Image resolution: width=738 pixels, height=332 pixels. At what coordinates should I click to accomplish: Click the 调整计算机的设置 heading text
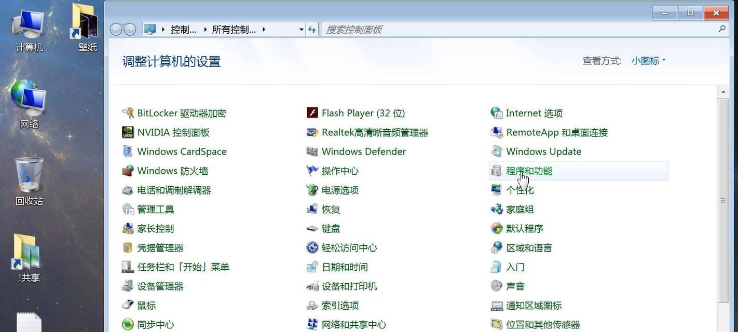(172, 61)
